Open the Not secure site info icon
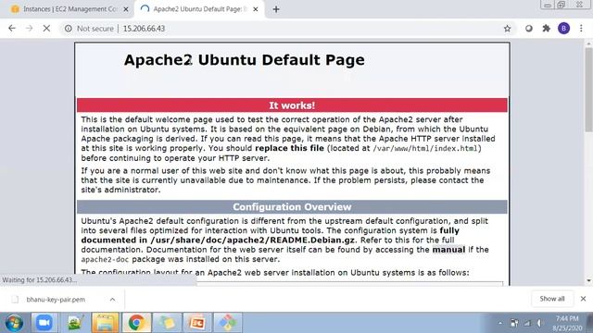Screen dimensions: 593x333 (68, 29)
